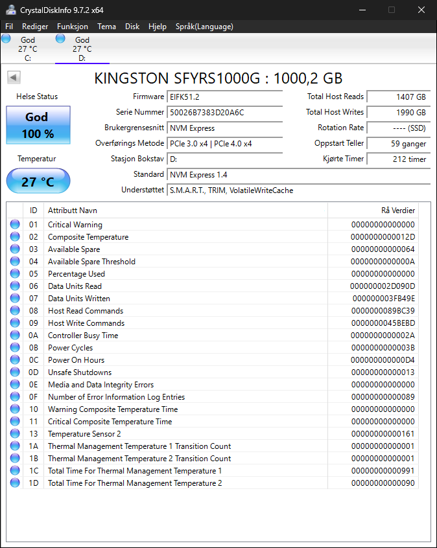Click the Total Host Writes value 1990 GB
This screenshot has width=437, height=548.
click(x=399, y=113)
